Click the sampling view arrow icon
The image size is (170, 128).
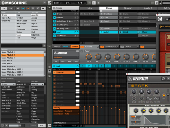click(x=49, y=76)
